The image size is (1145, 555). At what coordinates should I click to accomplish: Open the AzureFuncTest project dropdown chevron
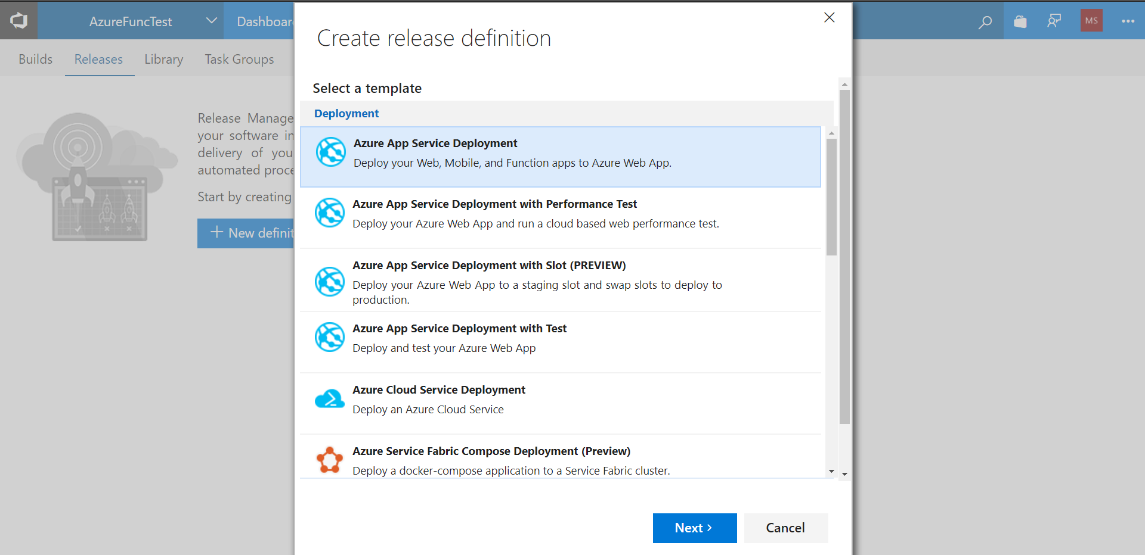coord(211,21)
